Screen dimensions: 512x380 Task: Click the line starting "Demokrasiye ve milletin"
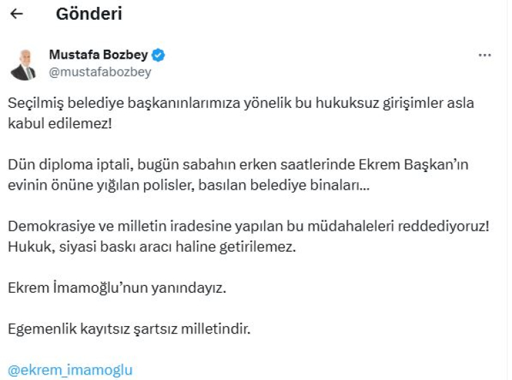tap(248, 226)
